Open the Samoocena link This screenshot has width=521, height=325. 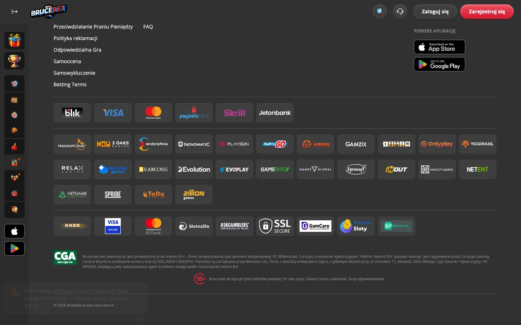pos(67,62)
